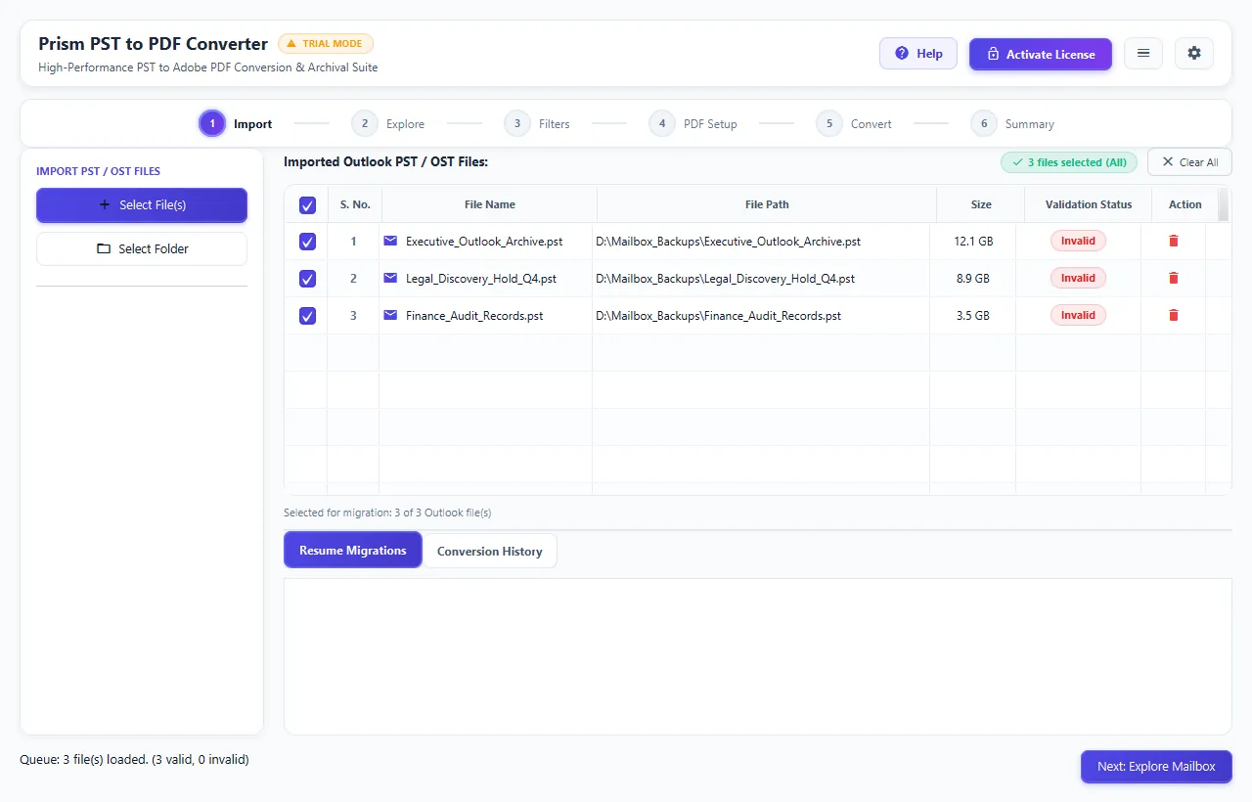The height and width of the screenshot is (802, 1252).
Task: Click the mail icon beside Finance_Audit_Records.pst
Action: [x=390, y=315]
